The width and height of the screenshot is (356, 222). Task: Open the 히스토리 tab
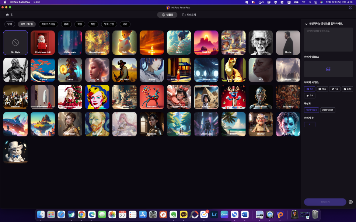pos(189,15)
